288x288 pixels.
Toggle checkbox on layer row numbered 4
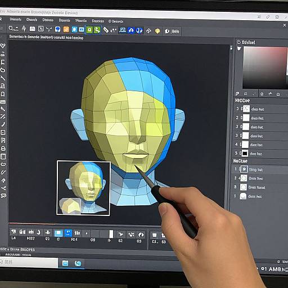241,145
